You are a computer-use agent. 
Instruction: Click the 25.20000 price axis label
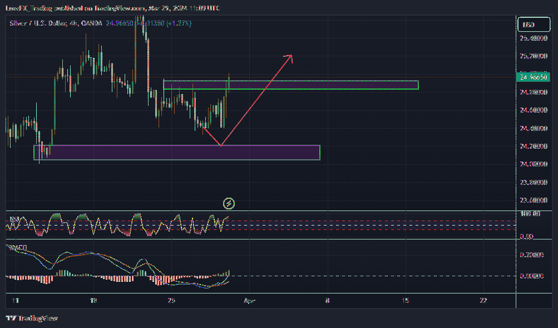(x=534, y=56)
